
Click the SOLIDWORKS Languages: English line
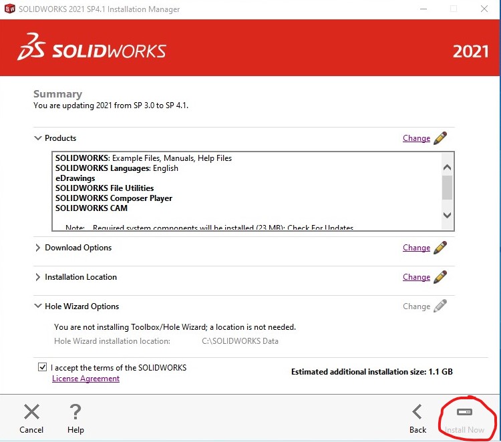(117, 168)
